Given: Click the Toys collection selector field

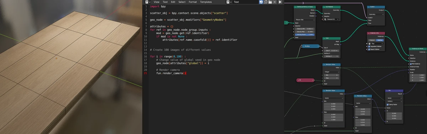Looking at the screenshot, I should click(376, 43).
